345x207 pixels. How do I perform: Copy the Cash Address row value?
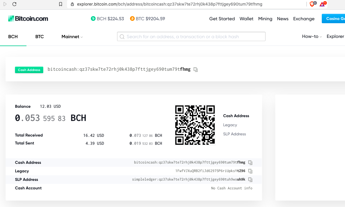pos(250,163)
